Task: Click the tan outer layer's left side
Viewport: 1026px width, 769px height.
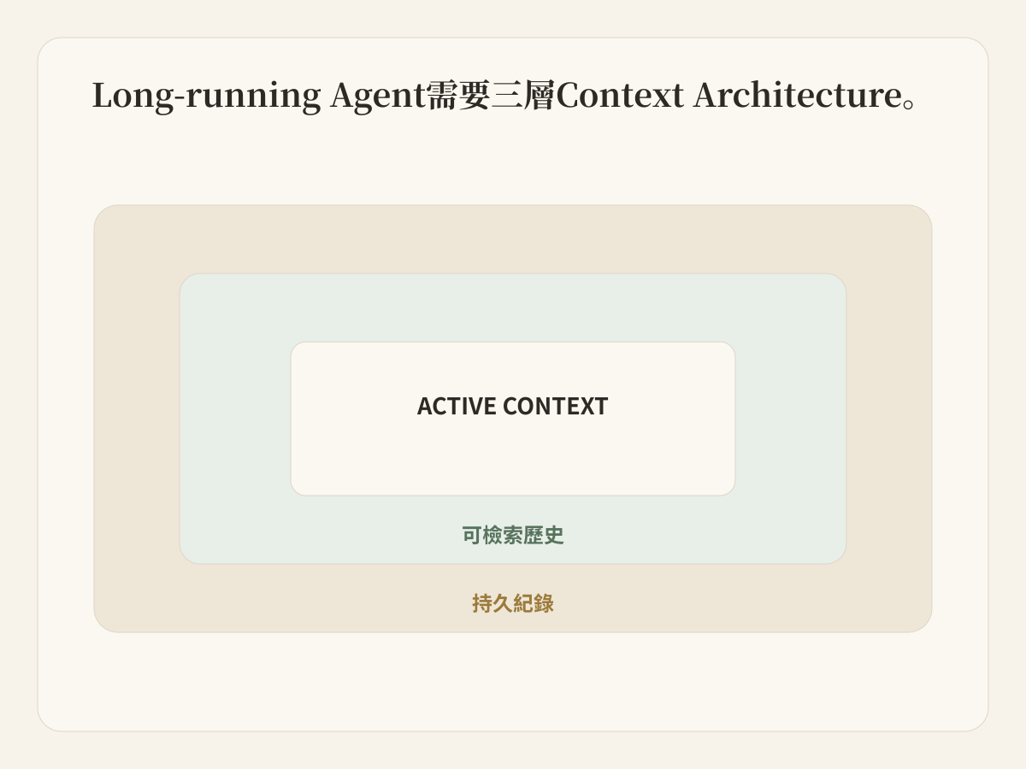Action: point(137,419)
